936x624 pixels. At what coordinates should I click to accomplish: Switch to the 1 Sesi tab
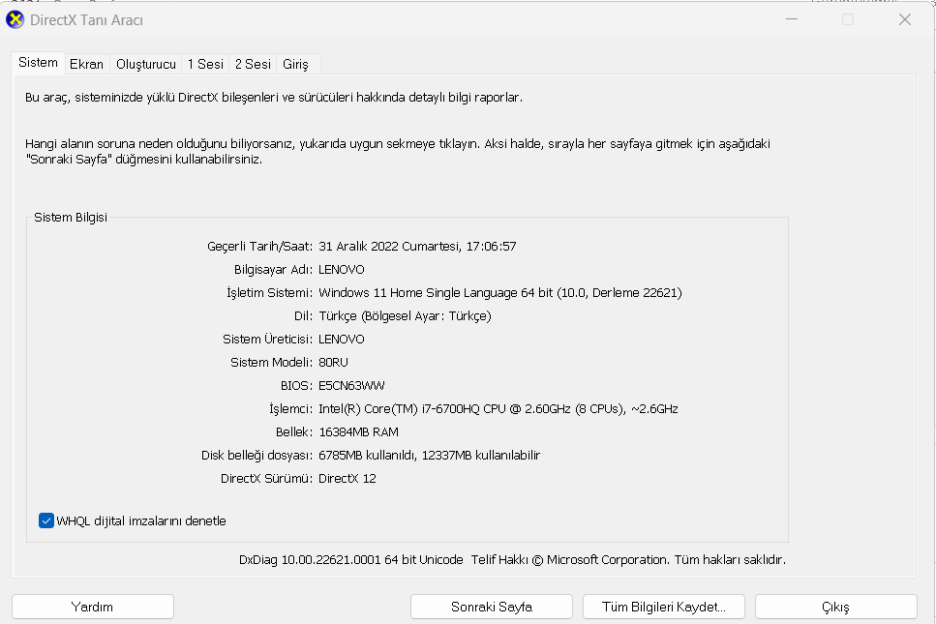(205, 64)
